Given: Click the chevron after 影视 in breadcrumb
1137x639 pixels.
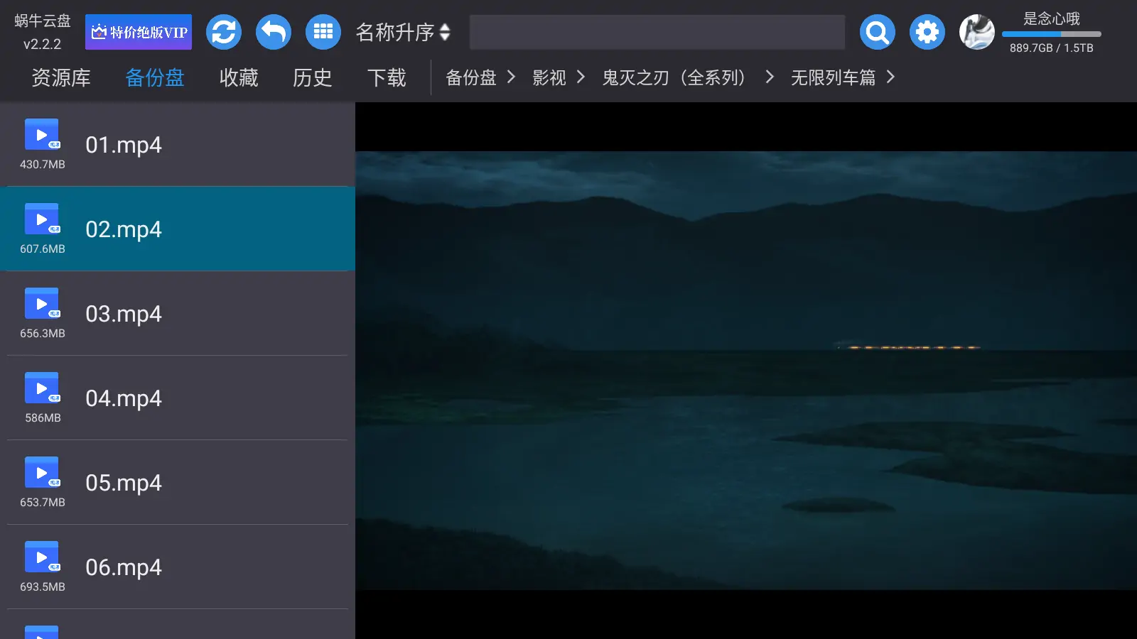Looking at the screenshot, I should tap(581, 77).
